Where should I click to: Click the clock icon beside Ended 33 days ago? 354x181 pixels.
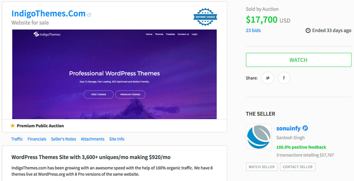[x=308, y=31]
